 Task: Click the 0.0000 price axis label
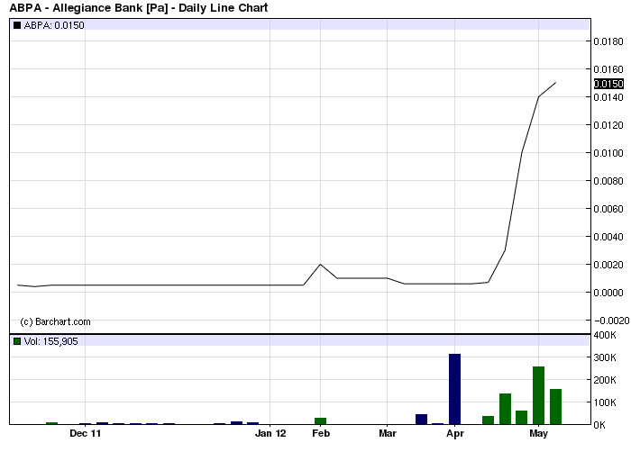[608, 293]
